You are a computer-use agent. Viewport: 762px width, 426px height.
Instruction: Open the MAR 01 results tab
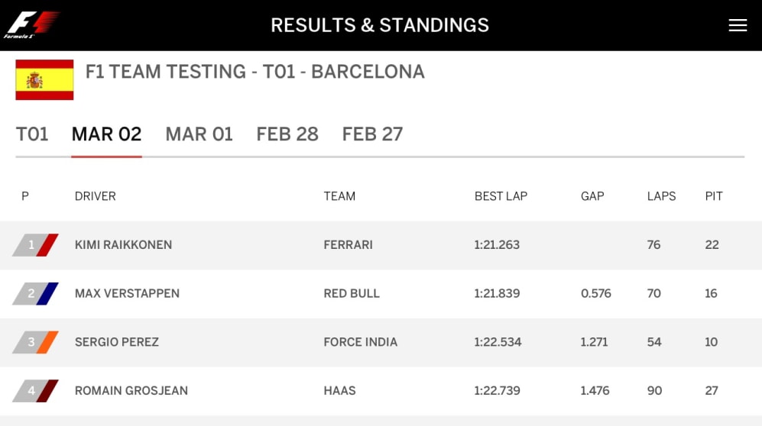pos(199,134)
